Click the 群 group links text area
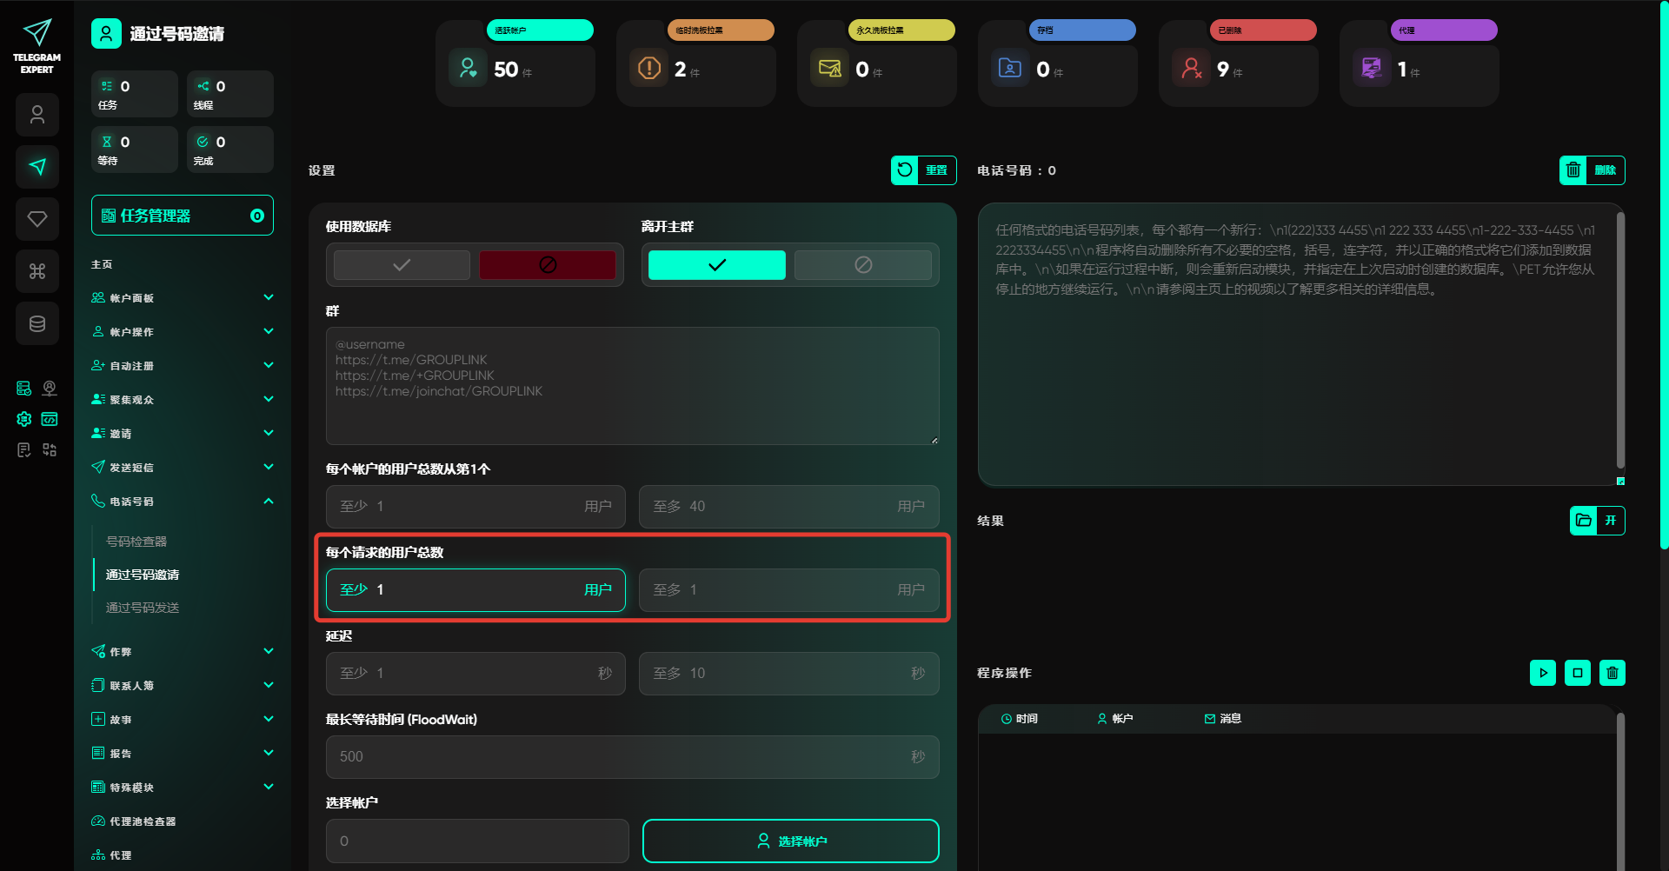1669x871 pixels. click(632, 386)
